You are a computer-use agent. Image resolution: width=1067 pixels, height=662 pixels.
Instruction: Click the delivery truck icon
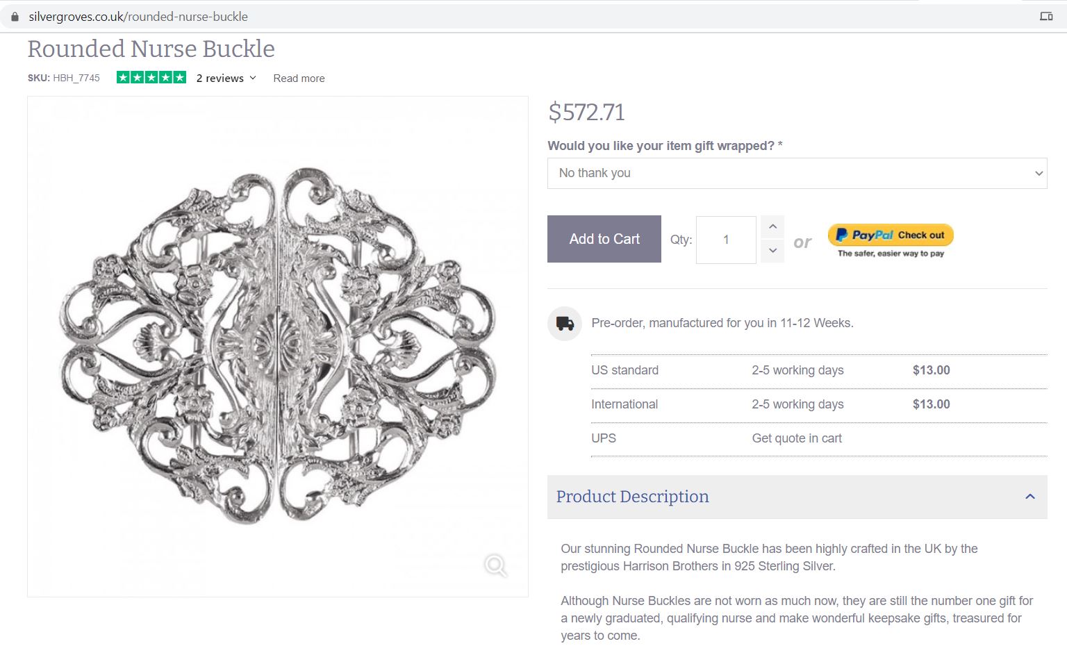point(564,323)
